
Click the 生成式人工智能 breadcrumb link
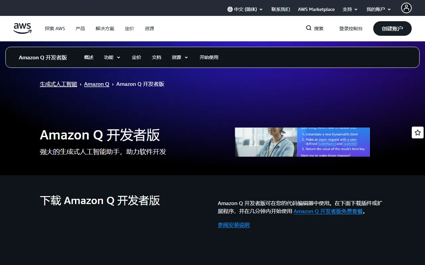[x=58, y=84]
